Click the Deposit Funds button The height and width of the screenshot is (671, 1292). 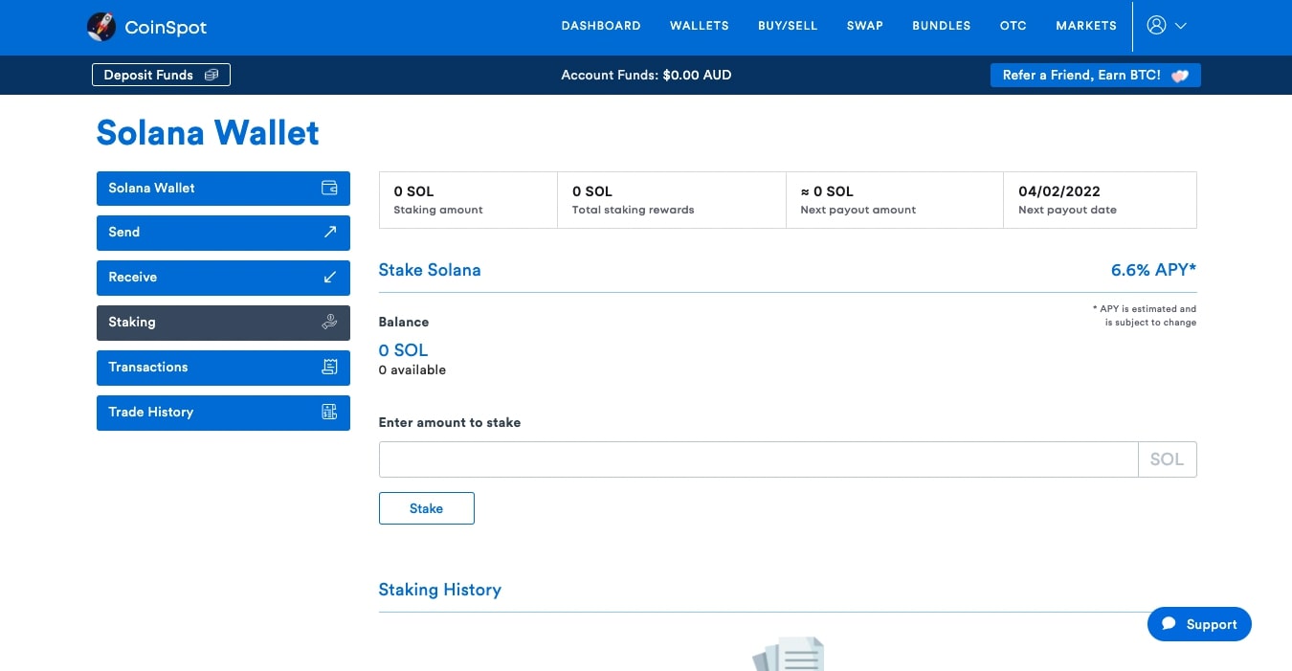pos(161,75)
